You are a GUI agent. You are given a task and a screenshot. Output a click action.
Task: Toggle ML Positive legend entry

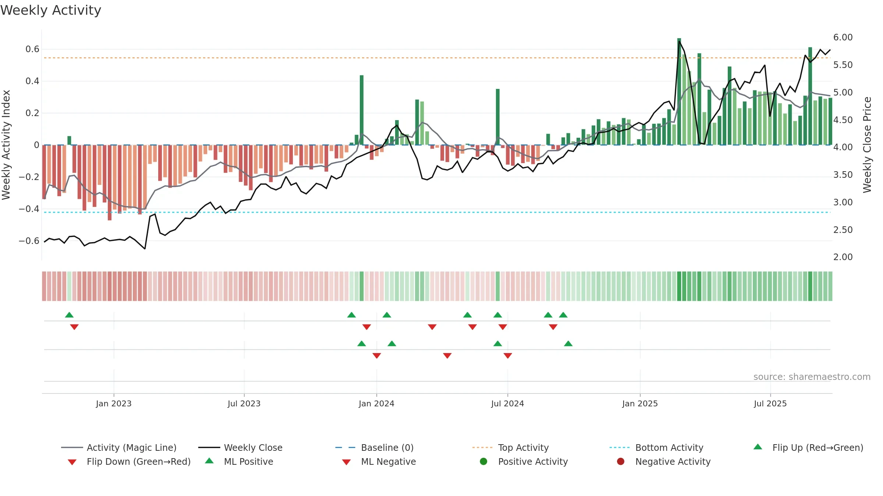(239, 461)
